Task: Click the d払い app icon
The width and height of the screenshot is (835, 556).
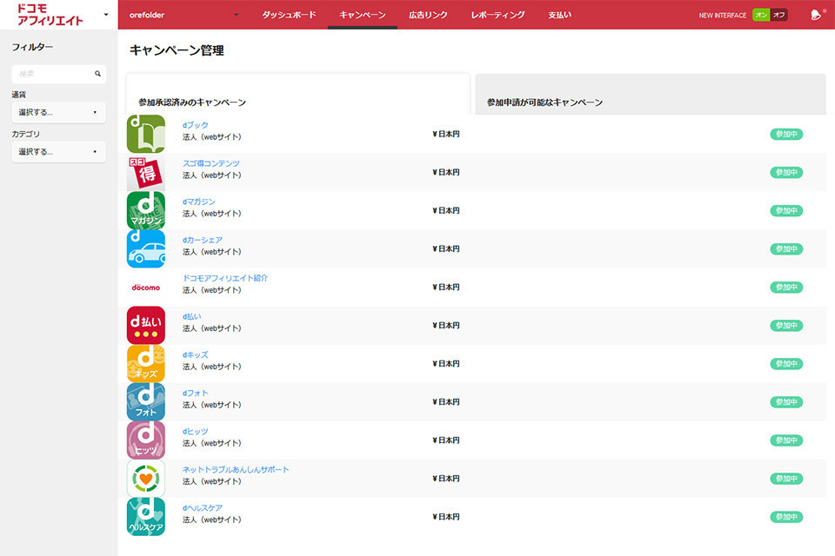Action: click(x=146, y=326)
